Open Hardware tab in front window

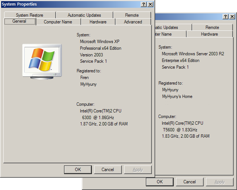click(98, 22)
